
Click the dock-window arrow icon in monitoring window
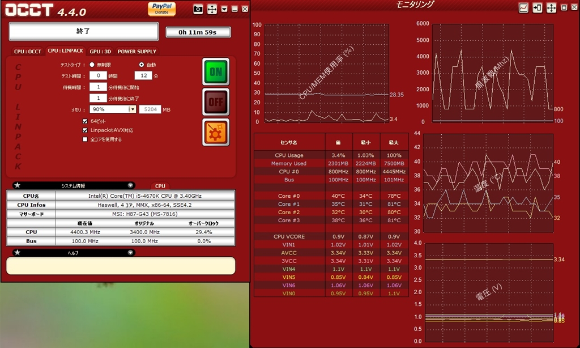coord(538,8)
